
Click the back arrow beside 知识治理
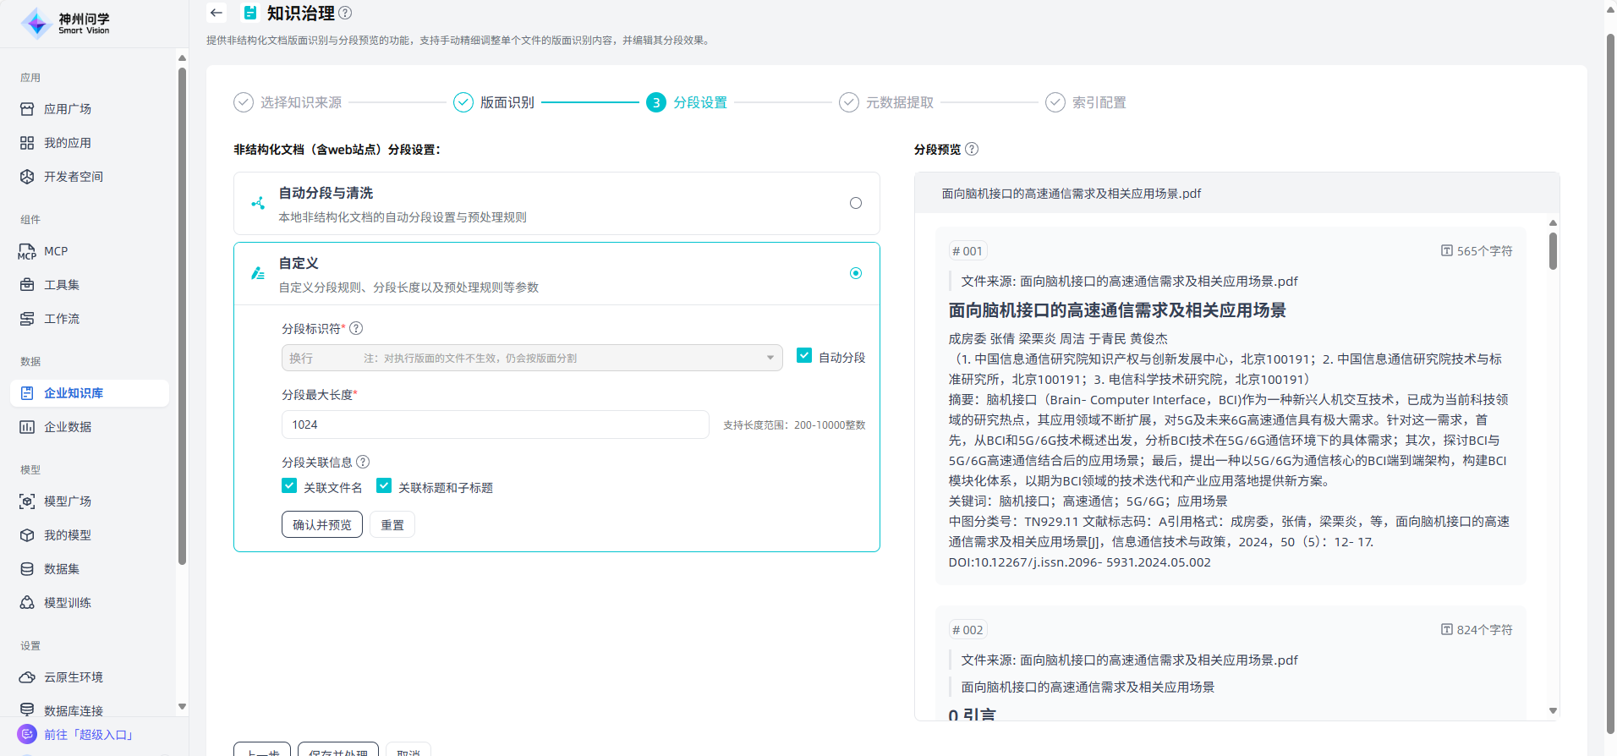(217, 13)
